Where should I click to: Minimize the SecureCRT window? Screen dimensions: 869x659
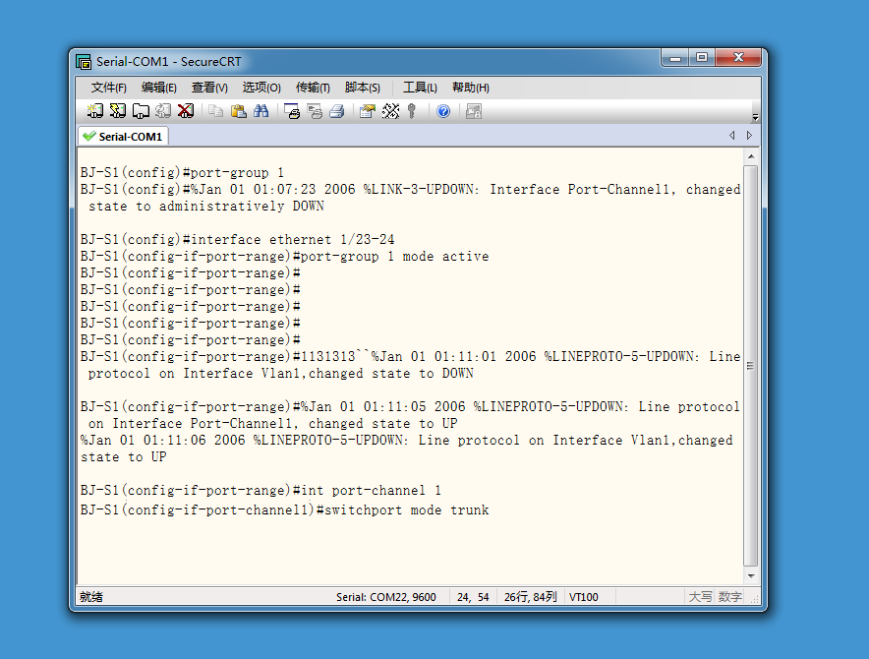[675, 57]
